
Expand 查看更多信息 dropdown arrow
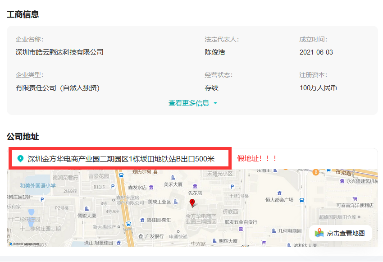click(x=215, y=103)
